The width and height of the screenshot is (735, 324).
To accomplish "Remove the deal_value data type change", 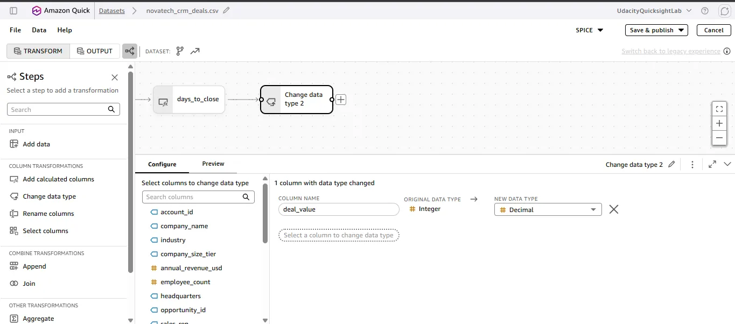I will pos(613,209).
